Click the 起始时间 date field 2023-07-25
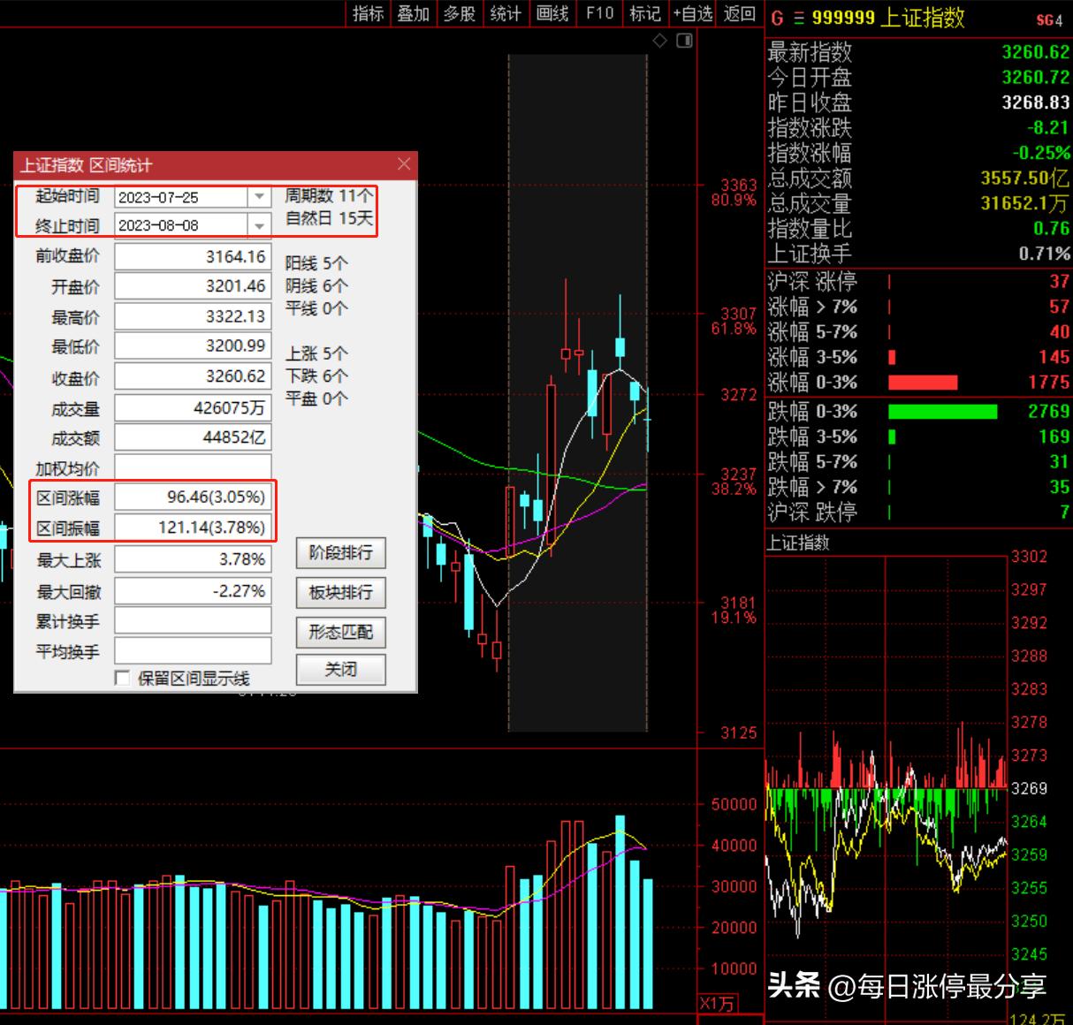This screenshot has width=1073, height=1025. (180, 197)
